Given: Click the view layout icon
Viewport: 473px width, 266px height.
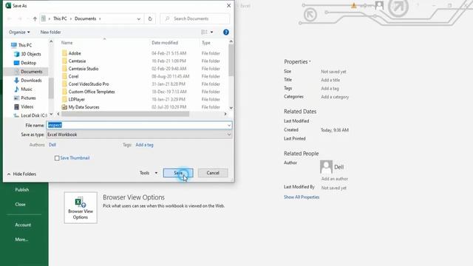Looking at the screenshot, I should (x=204, y=32).
